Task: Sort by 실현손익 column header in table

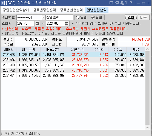Action: coord(77,50)
